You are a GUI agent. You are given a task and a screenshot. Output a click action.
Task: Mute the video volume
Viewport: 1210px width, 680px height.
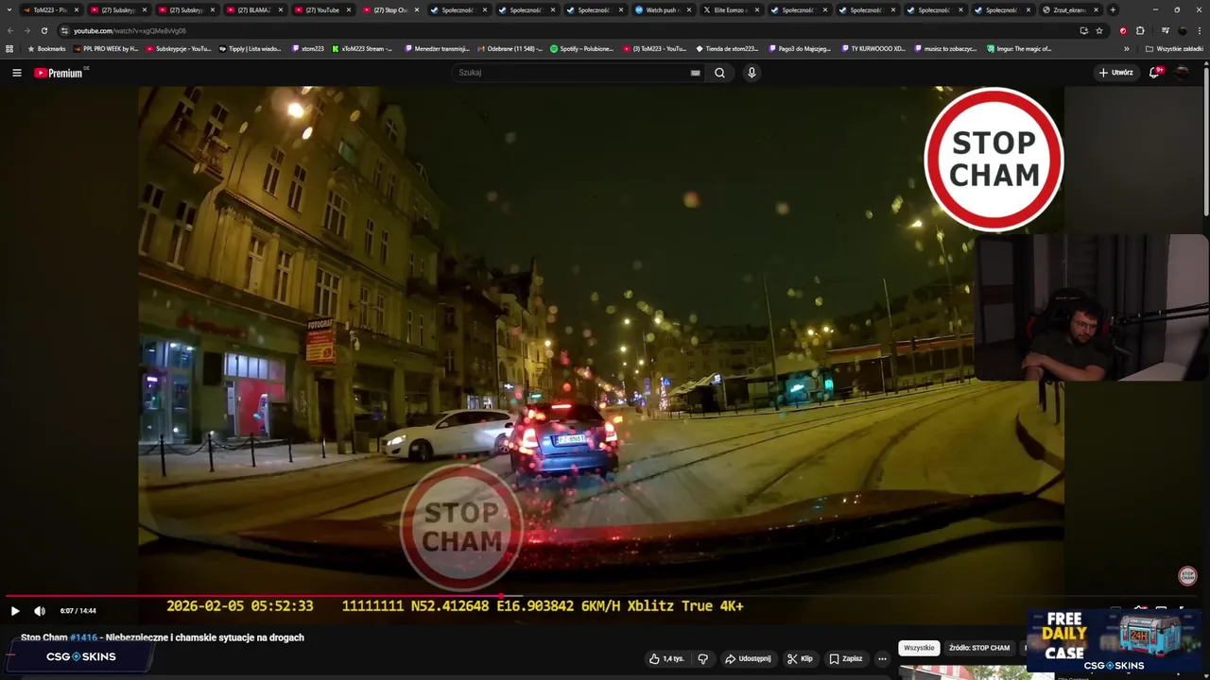(x=40, y=611)
